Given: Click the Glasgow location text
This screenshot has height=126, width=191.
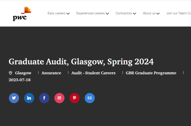Looking at the screenshot, I should point(23,73).
